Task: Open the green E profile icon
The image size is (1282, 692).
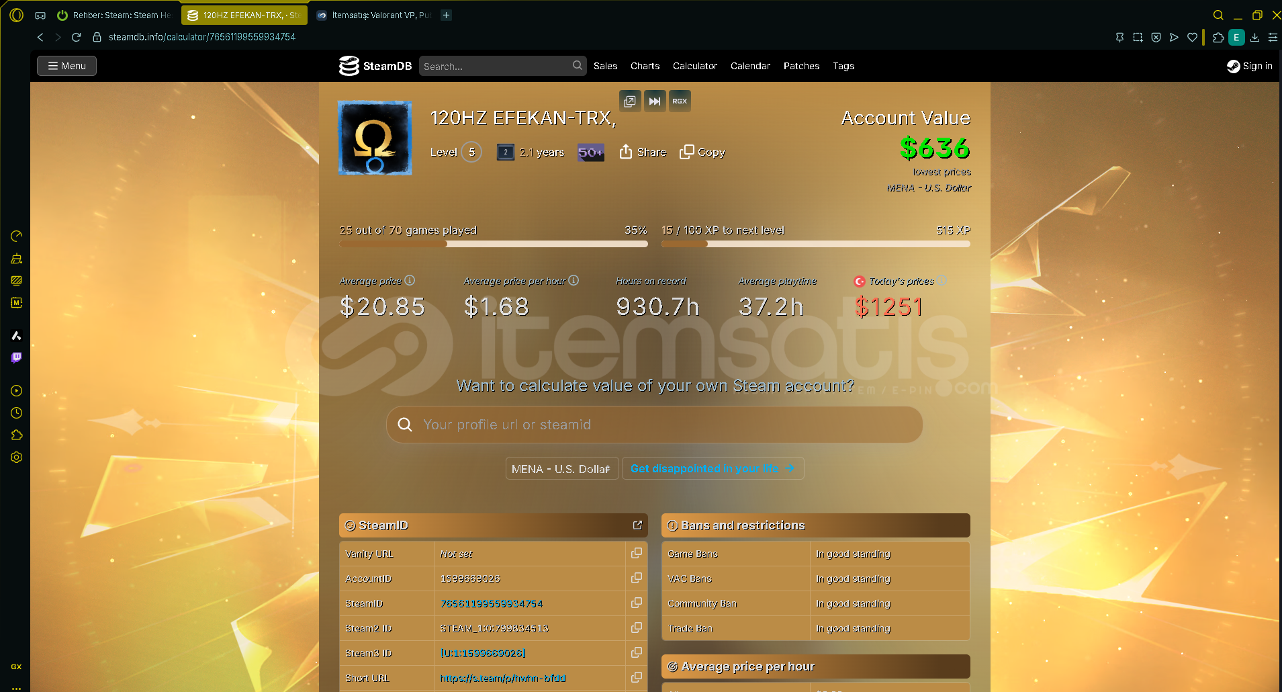Action: (1236, 38)
